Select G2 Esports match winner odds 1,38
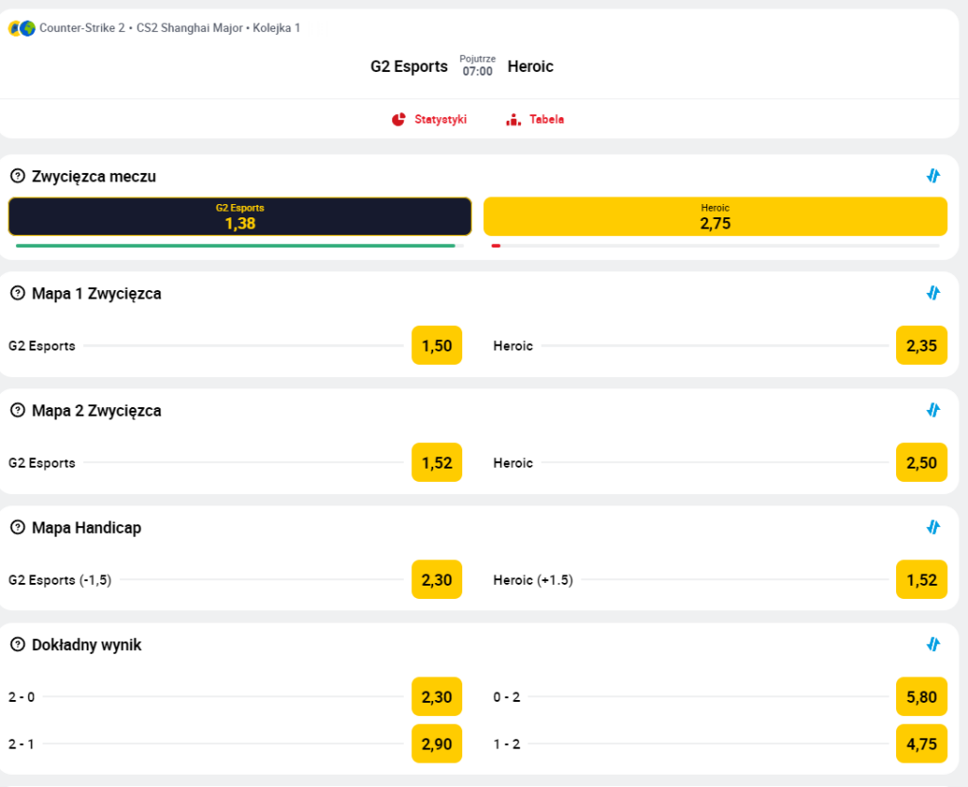 [240, 216]
